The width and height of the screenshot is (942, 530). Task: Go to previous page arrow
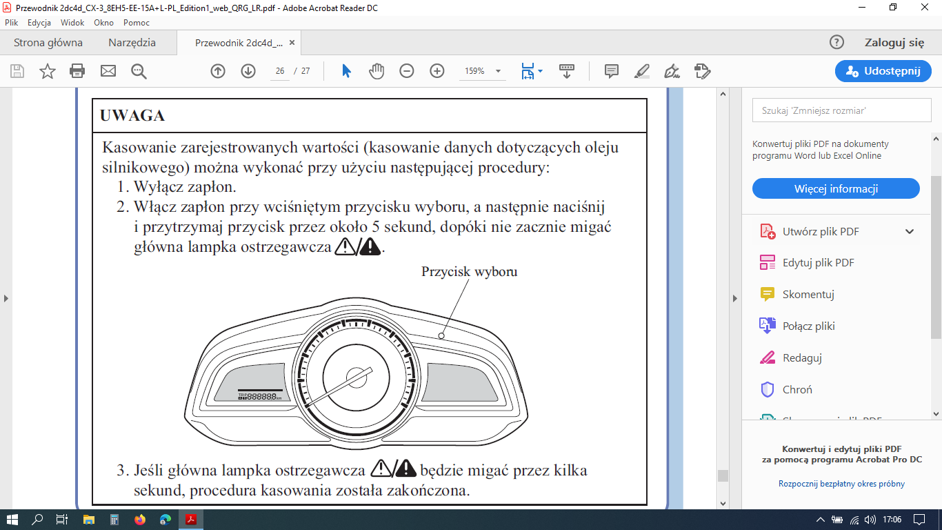[218, 71]
